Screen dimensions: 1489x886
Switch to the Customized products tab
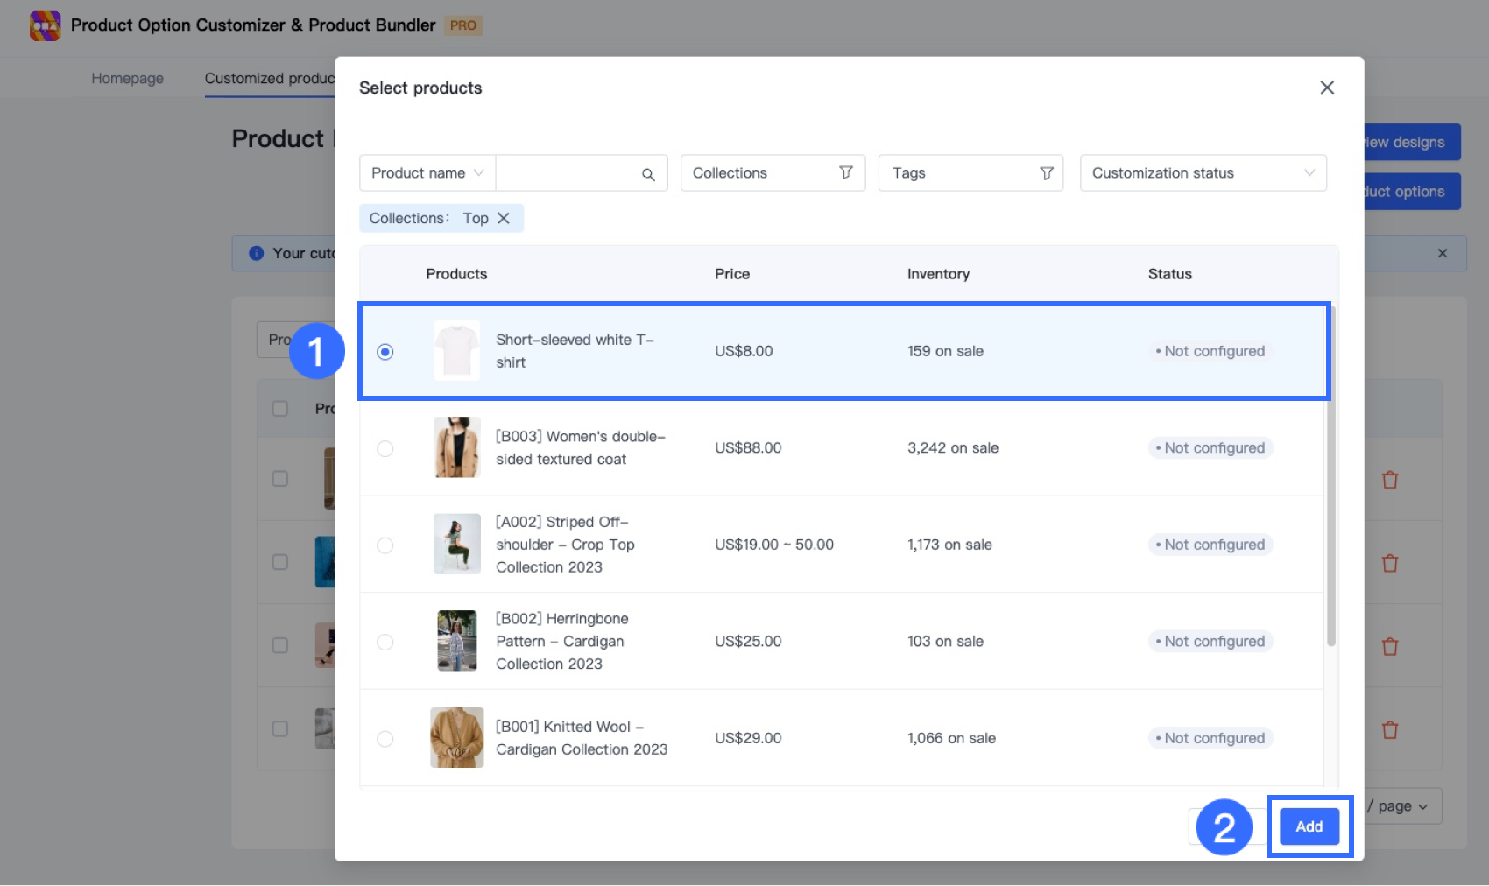click(270, 78)
